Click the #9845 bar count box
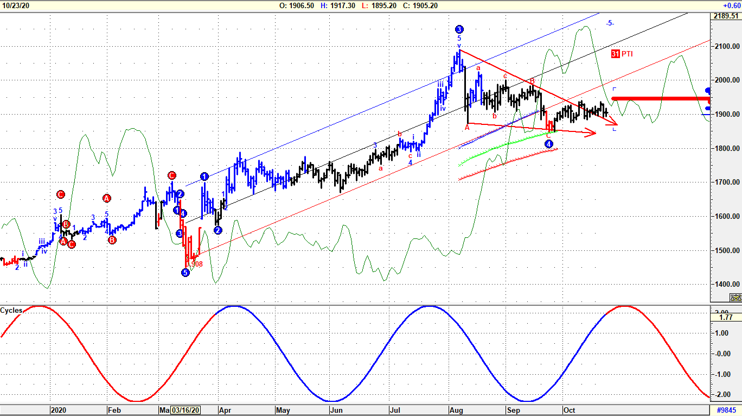Viewport: 742px width, 416px height. (x=726, y=410)
